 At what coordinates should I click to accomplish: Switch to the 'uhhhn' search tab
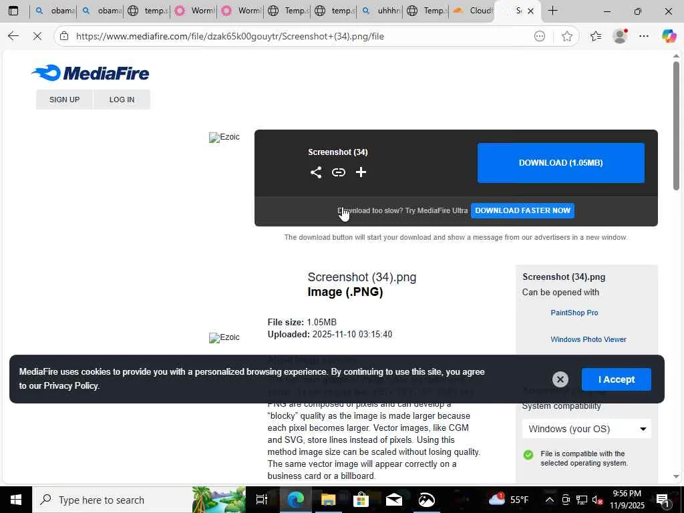(x=381, y=11)
